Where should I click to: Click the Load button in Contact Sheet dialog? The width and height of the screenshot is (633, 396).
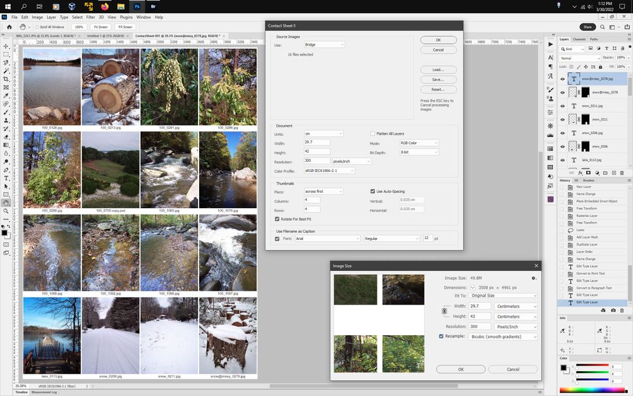[438, 70]
